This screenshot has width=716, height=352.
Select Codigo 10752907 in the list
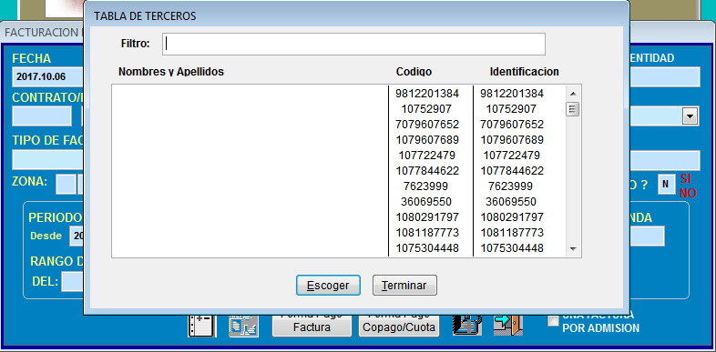[x=426, y=109]
